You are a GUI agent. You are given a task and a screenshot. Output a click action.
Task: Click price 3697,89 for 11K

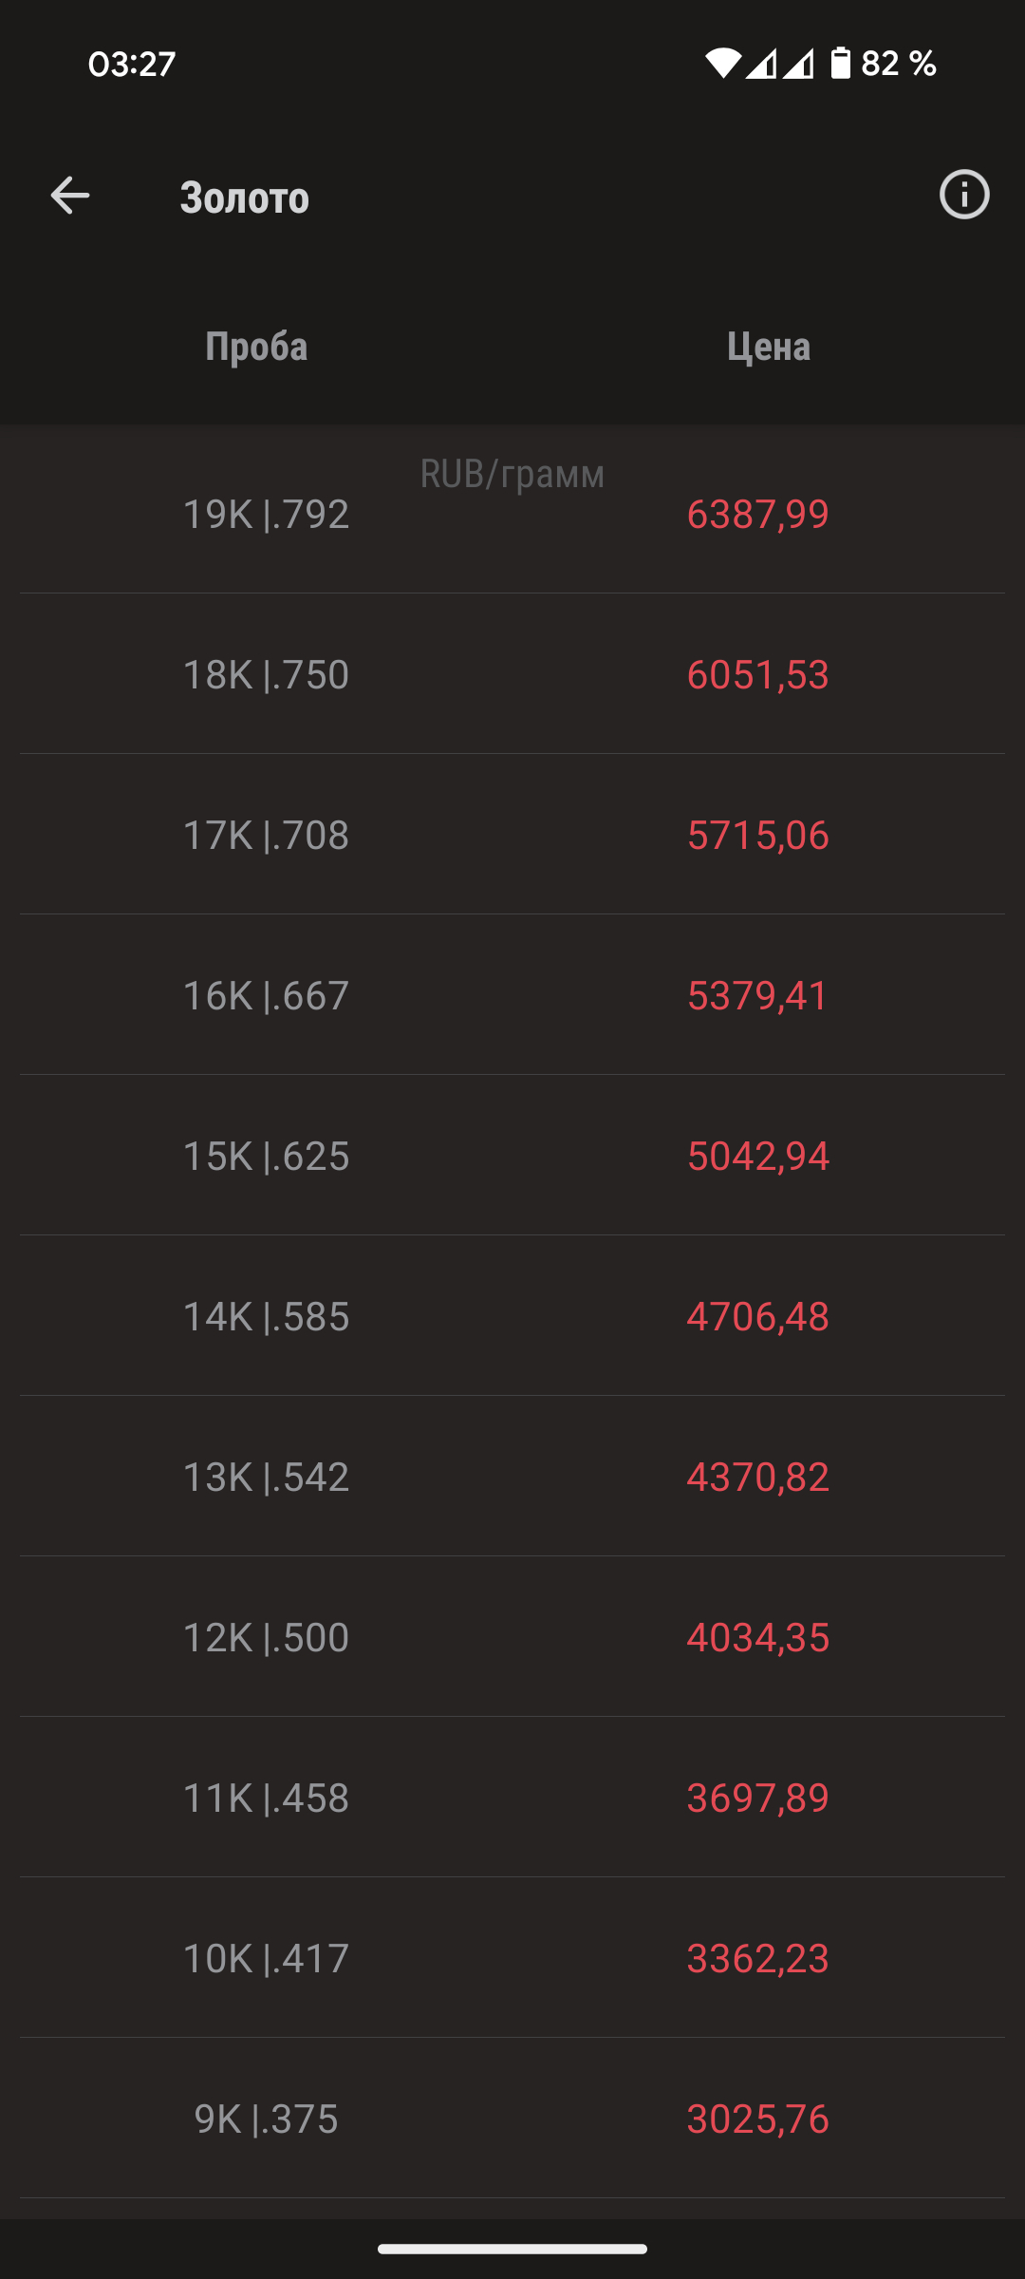click(757, 1799)
